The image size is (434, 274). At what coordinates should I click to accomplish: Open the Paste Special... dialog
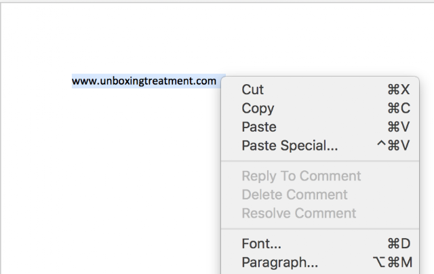pyautogui.click(x=320, y=145)
